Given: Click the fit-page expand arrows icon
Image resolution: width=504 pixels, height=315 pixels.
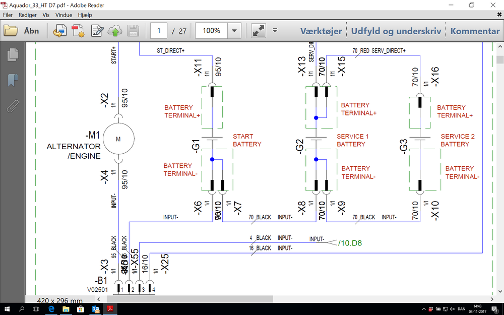Looking at the screenshot, I should (259, 31).
